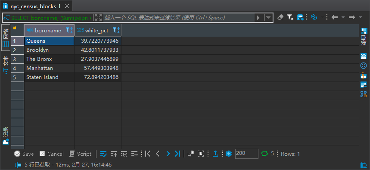The image size is (370, 170).
Task: Click the duplicate row icon
Action: 124,154
